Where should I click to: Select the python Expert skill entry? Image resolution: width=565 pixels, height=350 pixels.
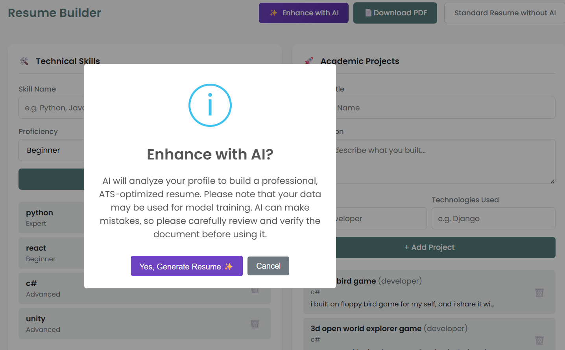pos(51,218)
